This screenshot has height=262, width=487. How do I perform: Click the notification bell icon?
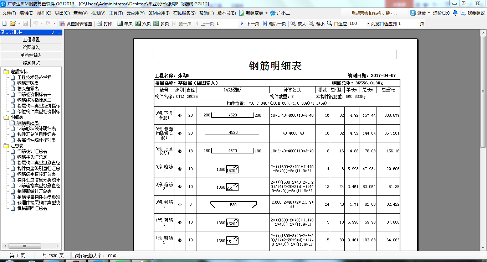point(456,13)
